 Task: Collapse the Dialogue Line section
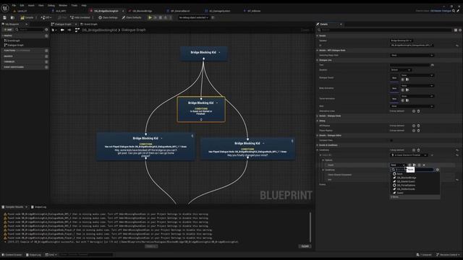click(318, 60)
